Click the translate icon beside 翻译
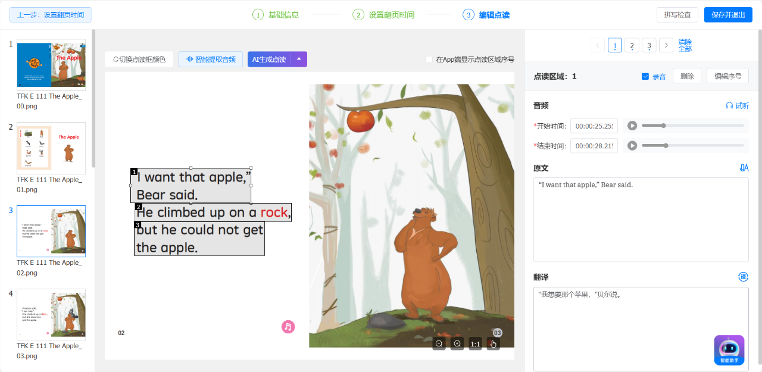Screen dimensions: 762x372 (x=743, y=276)
